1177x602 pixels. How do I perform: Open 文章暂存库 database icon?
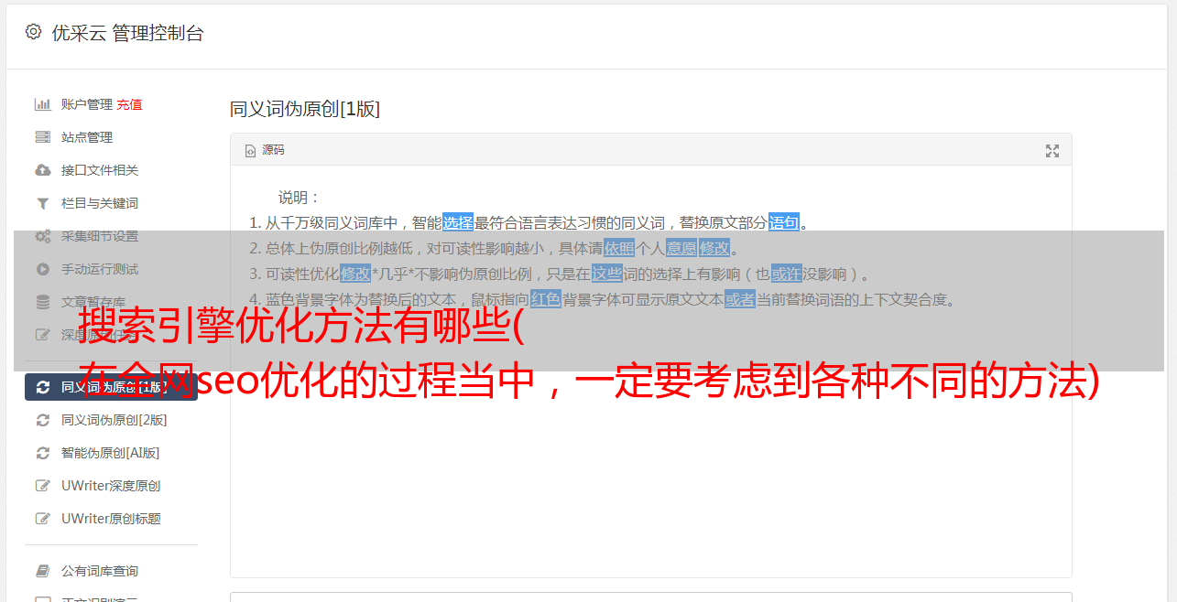[42, 302]
